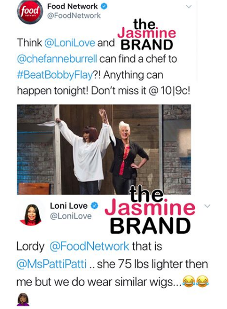Expand Food Network tweet options chevron
Screen dimensions: 227x309
click(188, 7)
